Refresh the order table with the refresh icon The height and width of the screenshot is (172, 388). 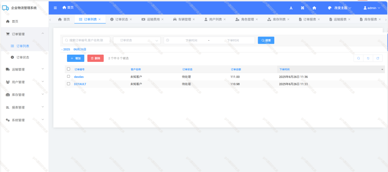pyautogui.click(x=368, y=58)
